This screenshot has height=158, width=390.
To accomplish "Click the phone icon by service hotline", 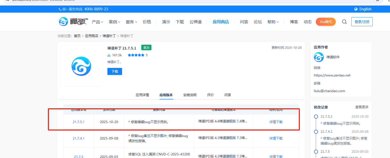I will pyautogui.click(x=60, y=9).
